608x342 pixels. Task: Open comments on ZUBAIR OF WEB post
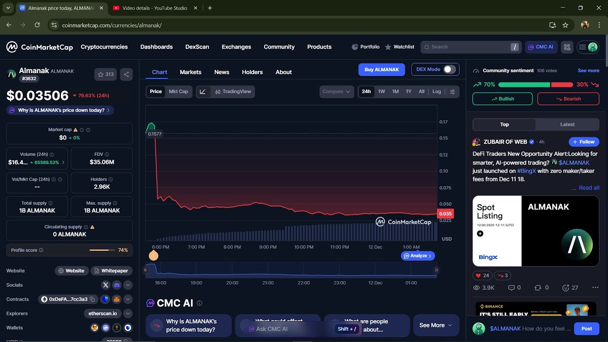tap(514, 288)
